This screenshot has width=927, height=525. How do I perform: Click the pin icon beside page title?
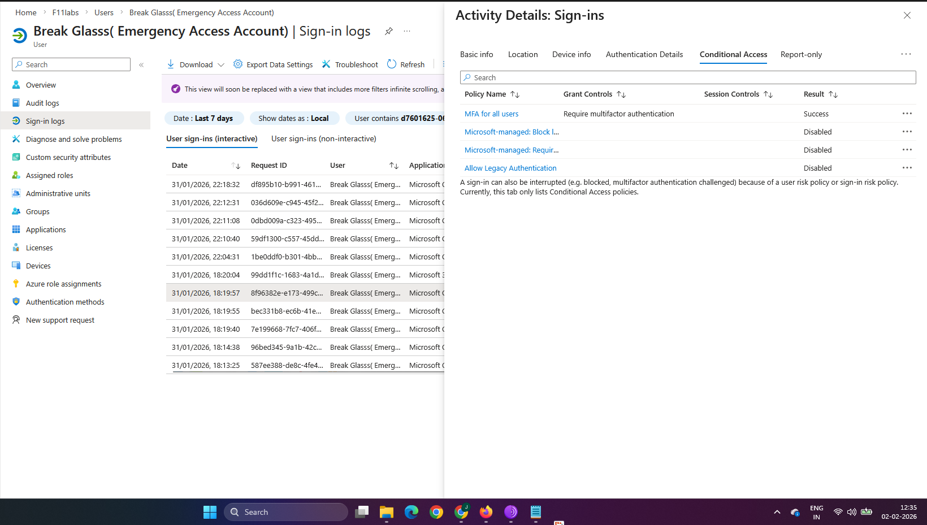[x=389, y=31]
